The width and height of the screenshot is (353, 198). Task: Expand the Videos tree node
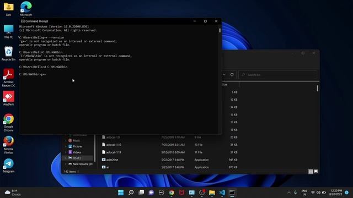click(x=66, y=152)
